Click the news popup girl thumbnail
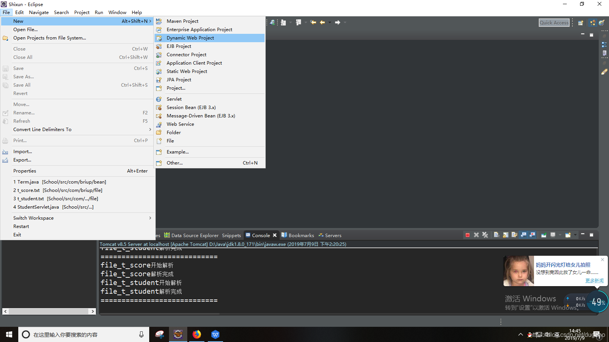 (x=519, y=271)
